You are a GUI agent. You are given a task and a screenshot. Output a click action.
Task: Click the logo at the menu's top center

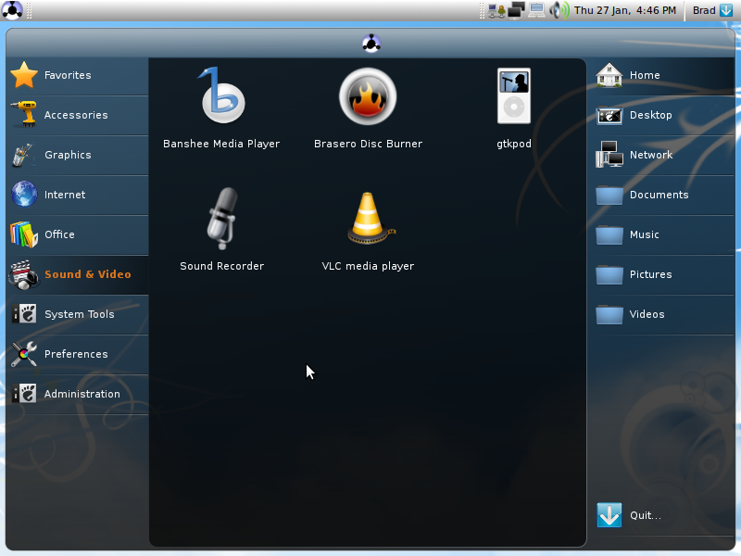point(371,44)
